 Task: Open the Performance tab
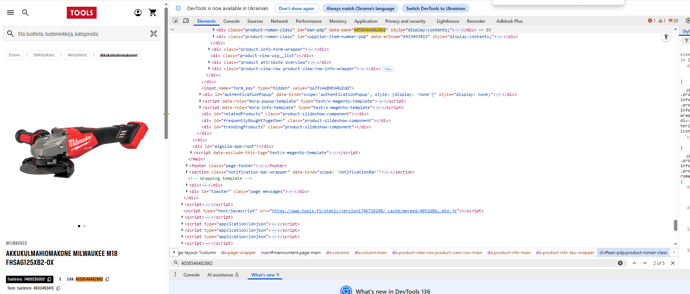coord(308,21)
